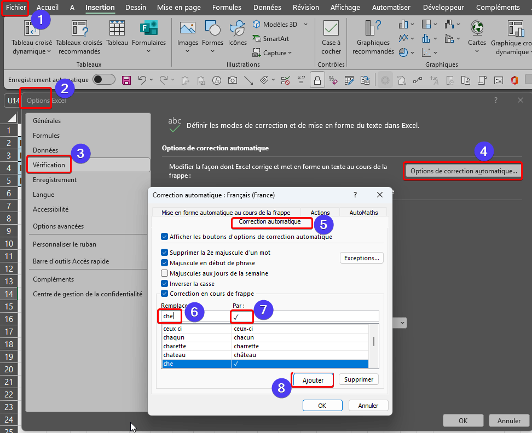
Task: Expand Modèles 3D dropdown arrow
Action: click(x=306, y=25)
